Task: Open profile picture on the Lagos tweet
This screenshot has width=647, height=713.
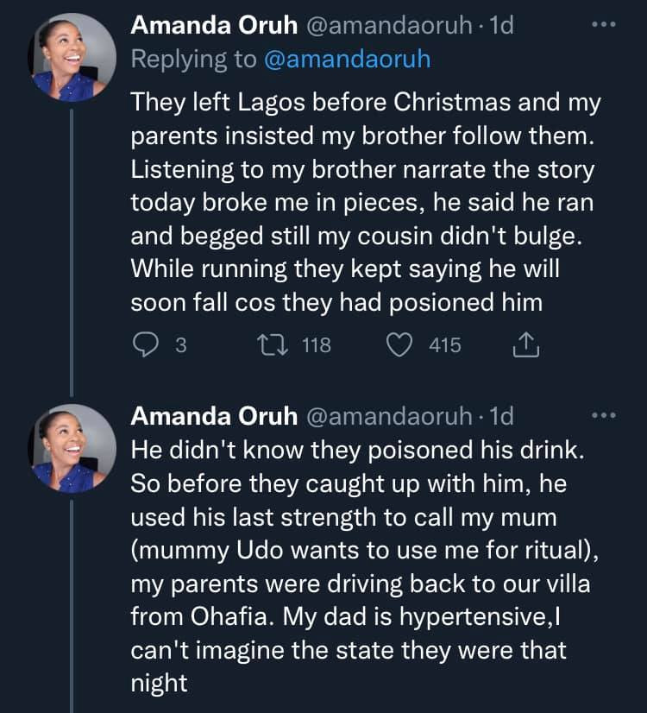Action: [x=72, y=57]
